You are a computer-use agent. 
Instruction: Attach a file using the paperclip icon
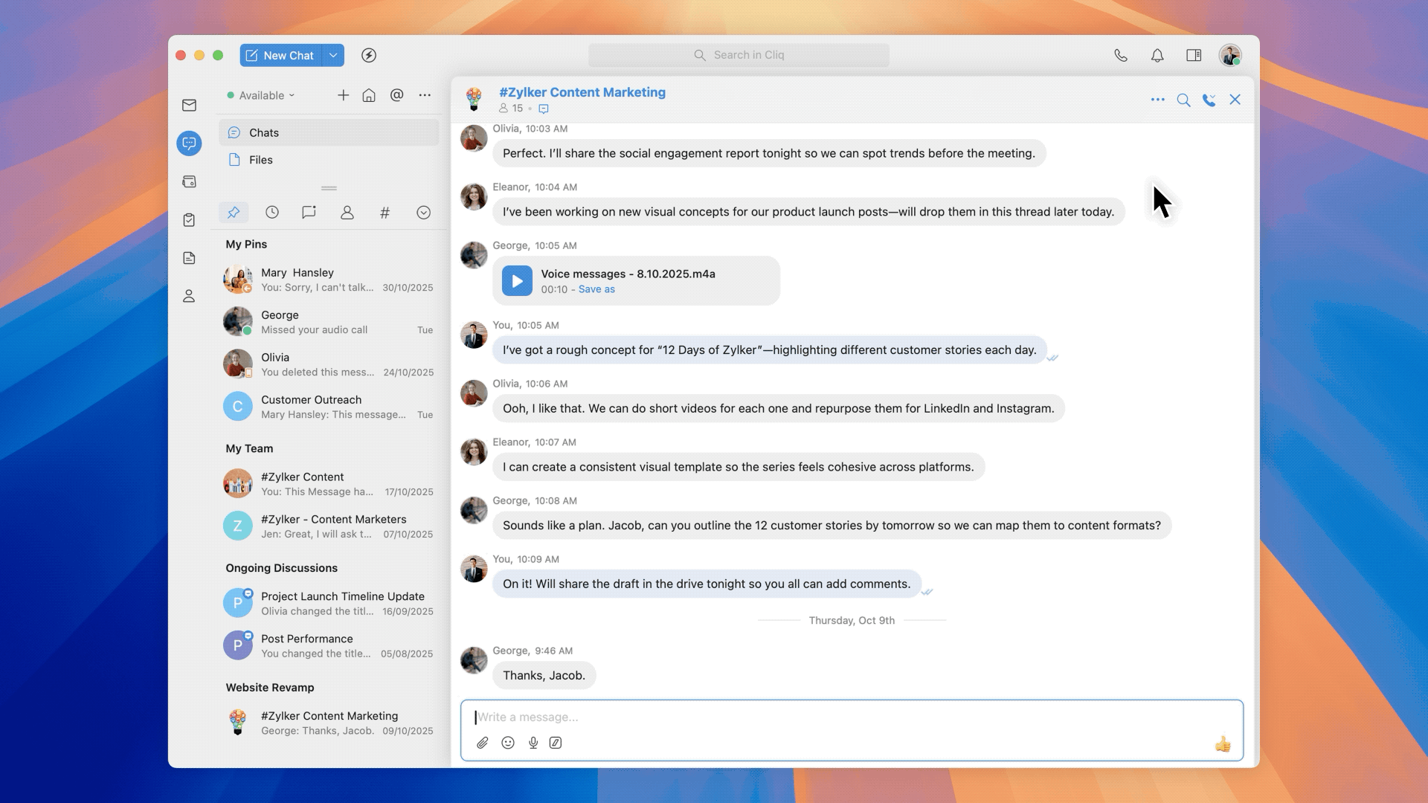483,743
